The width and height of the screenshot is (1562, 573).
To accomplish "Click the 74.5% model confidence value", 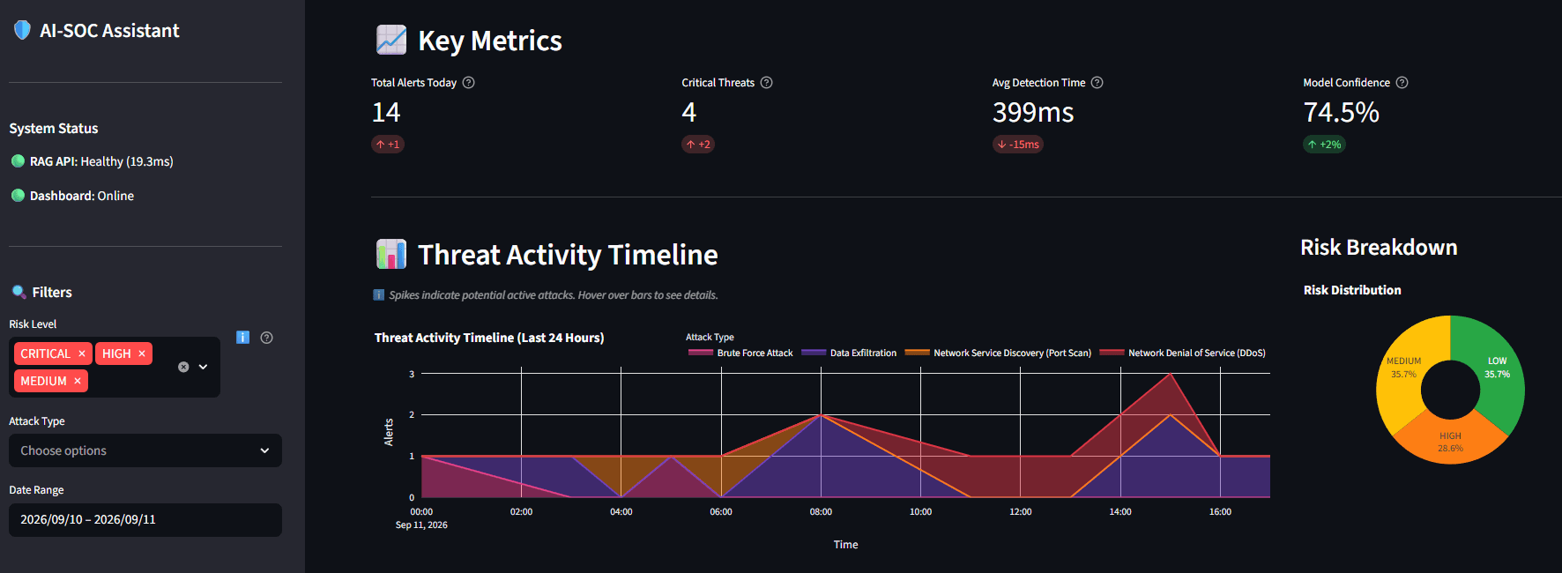I will [x=1341, y=112].
